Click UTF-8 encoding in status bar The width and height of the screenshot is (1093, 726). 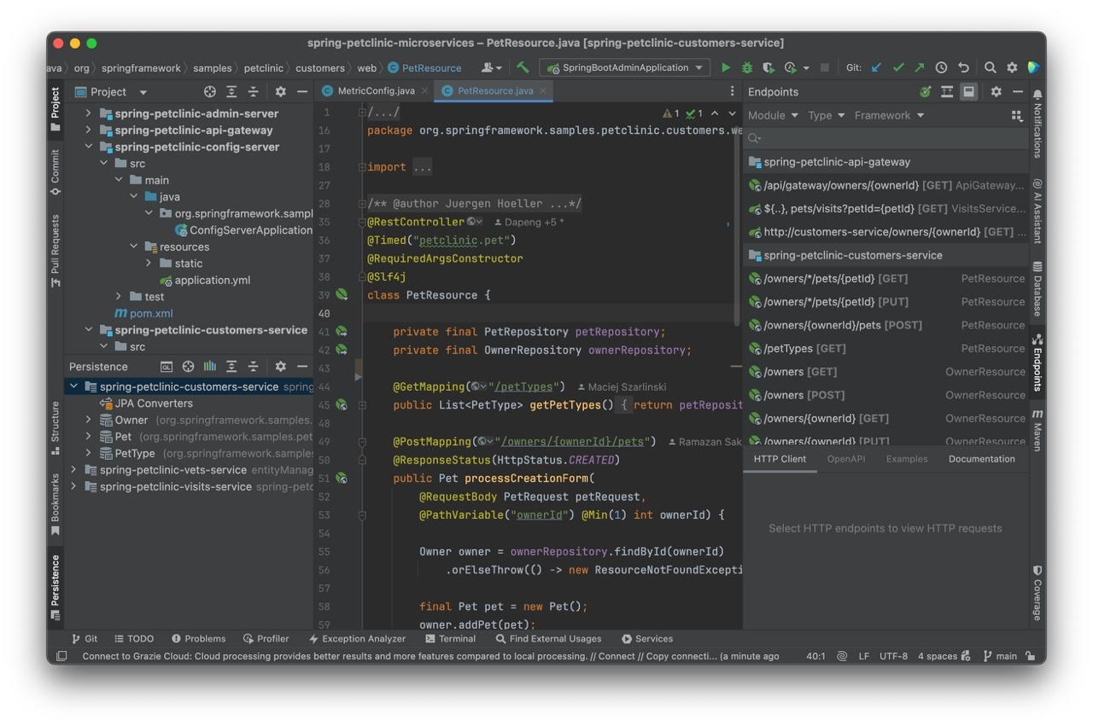893,656
